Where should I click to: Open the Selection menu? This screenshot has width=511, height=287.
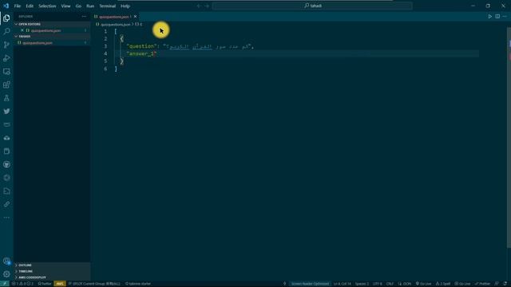[x=47, y=6]
